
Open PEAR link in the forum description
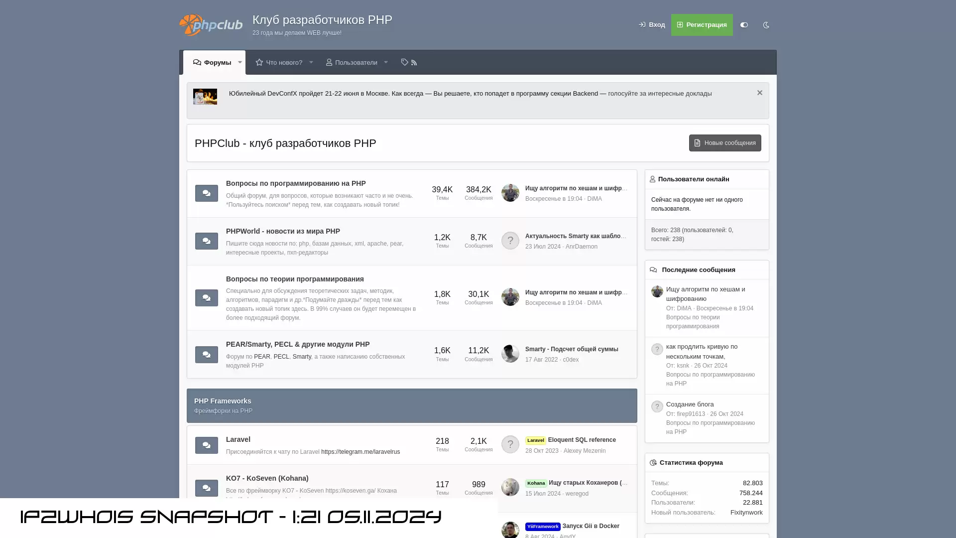262,357
